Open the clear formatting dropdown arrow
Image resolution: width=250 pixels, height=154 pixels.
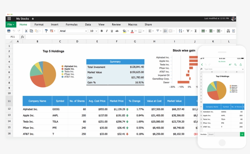click(x=55, y=31)
